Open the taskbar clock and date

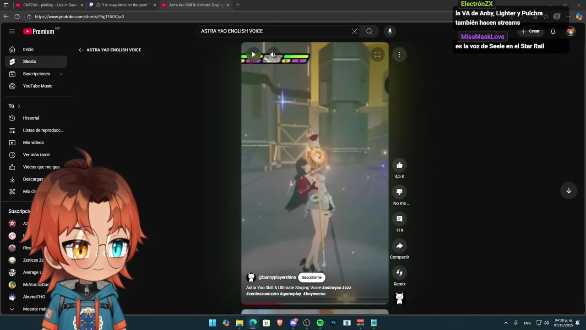(563, 323)
